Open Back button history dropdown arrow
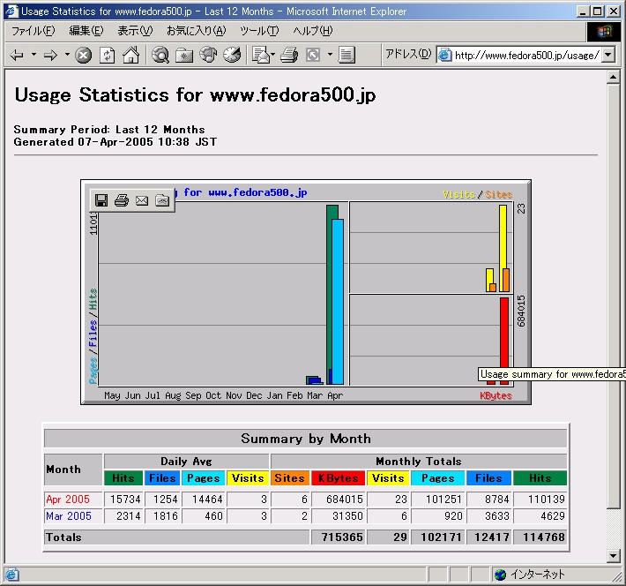 tap(34, 55)
